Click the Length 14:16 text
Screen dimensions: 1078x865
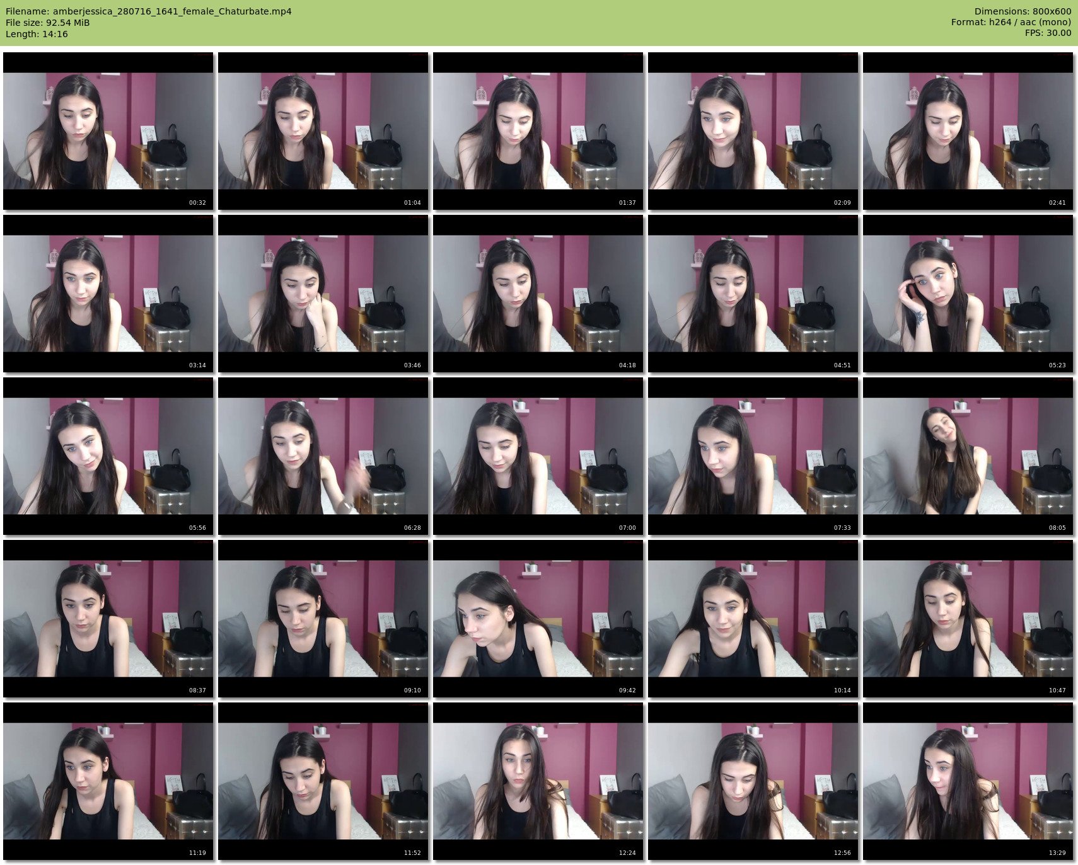click(x=37, y=34)
